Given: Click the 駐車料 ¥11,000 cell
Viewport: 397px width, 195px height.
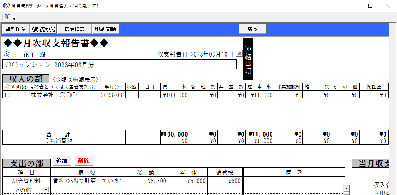Looking at the screenshot, I should (x=260, y=95).
